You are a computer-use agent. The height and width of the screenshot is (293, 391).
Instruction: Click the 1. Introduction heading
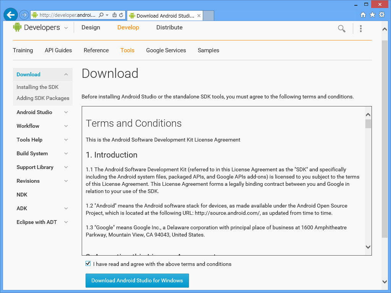[111, 155]
